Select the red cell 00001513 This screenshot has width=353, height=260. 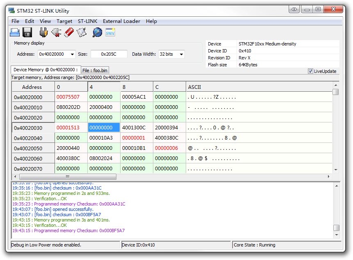click(x=71, y=128)
